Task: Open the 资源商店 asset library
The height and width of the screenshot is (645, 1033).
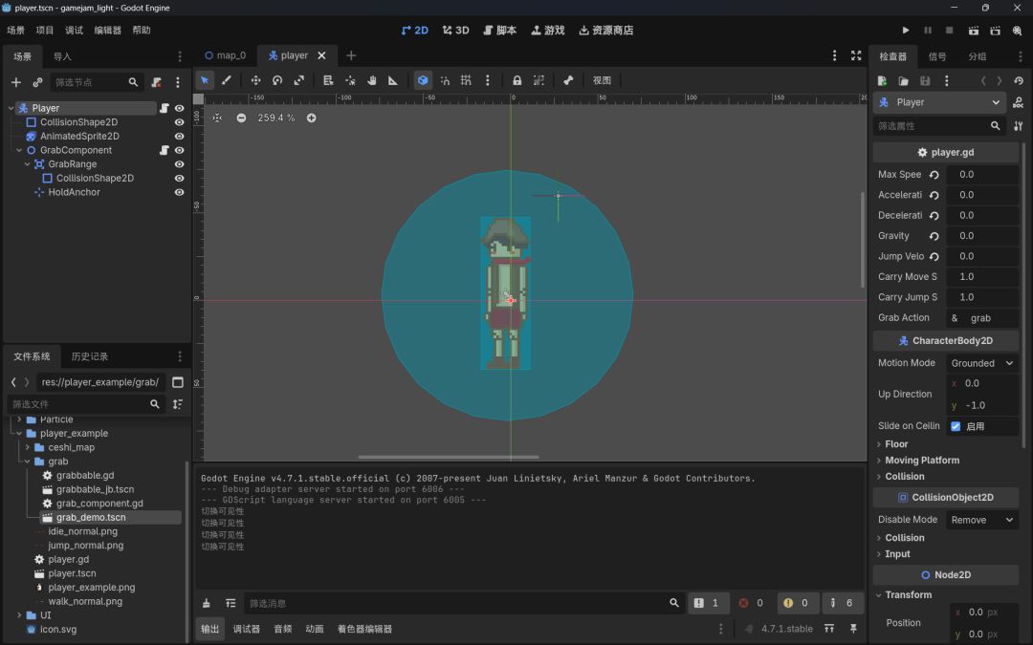Action: (606, 31)
